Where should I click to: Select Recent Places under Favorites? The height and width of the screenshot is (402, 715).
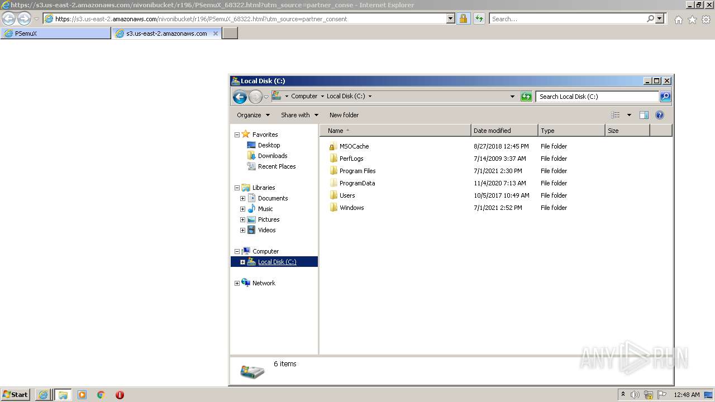277,166
